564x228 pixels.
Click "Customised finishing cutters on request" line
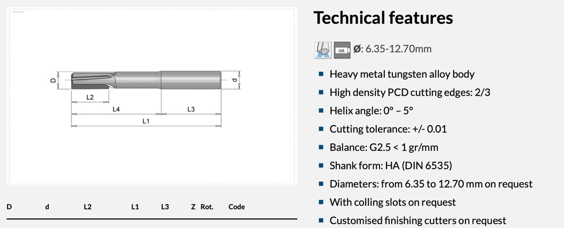pos(417,220)
